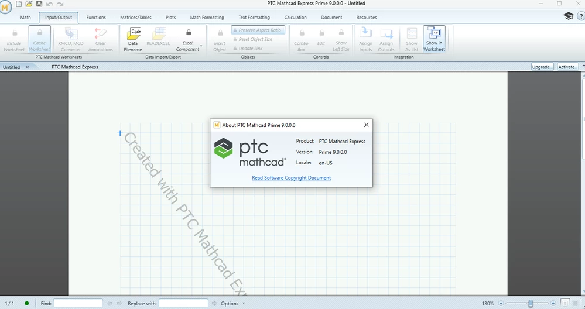Open the XMCD, MCD Converter
The width and height of the screenshot is (585, 309).
(x=71, y=40)
